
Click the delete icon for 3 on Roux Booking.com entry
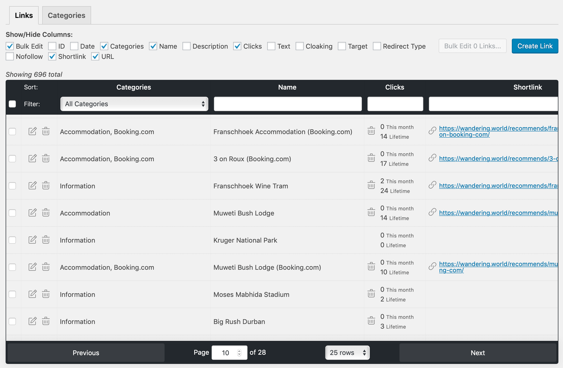[x=46, y=158]
